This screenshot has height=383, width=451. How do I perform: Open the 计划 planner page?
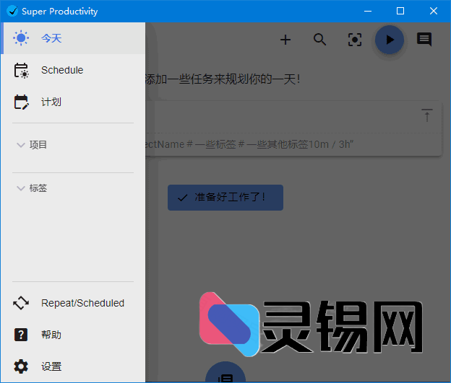pos(73,102)
